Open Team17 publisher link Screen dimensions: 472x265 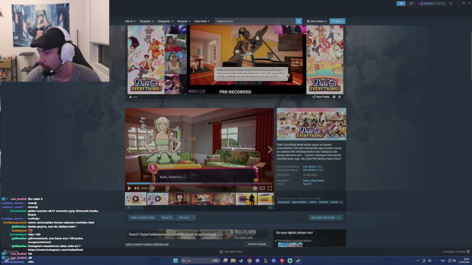(307, 184)
